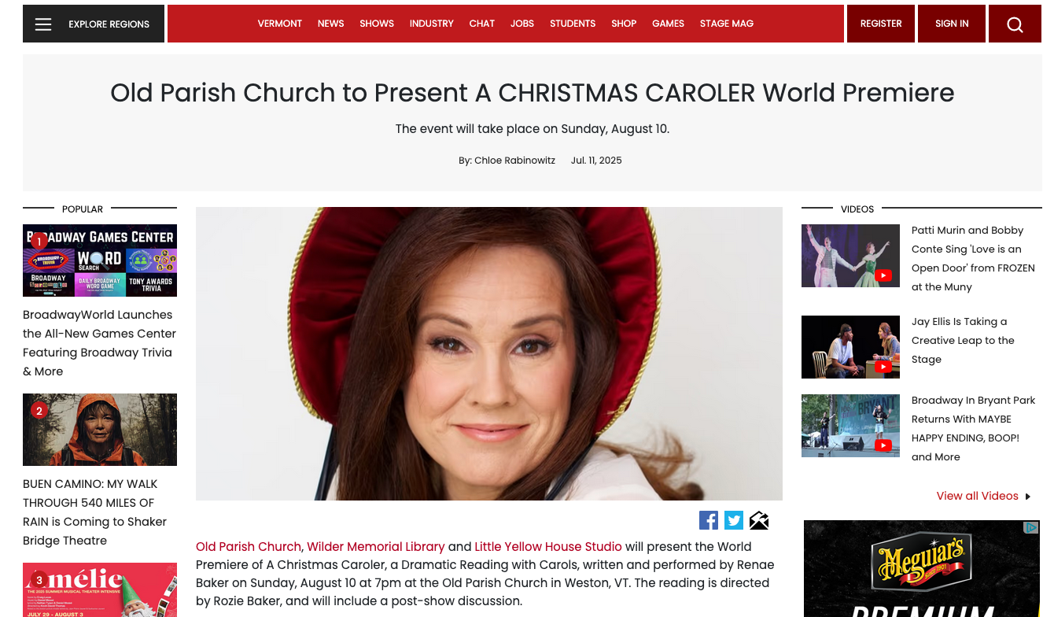
Task: Open the hamburger menu icon
Action: click(43, 24)
